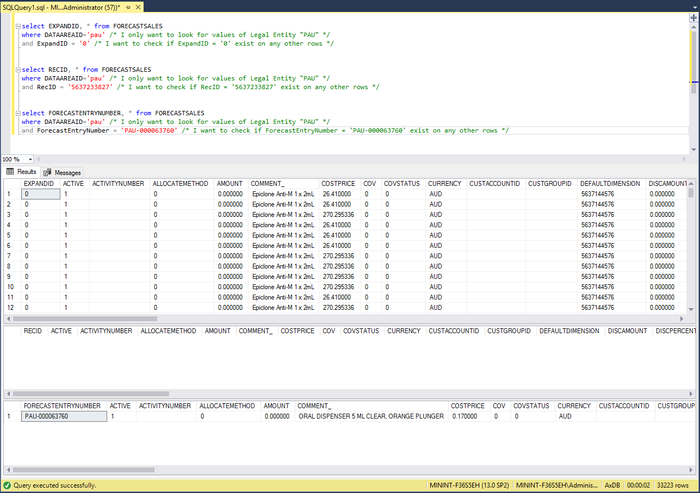
Task: Switch to the Messages tab
Action: [x=62, y=172]
